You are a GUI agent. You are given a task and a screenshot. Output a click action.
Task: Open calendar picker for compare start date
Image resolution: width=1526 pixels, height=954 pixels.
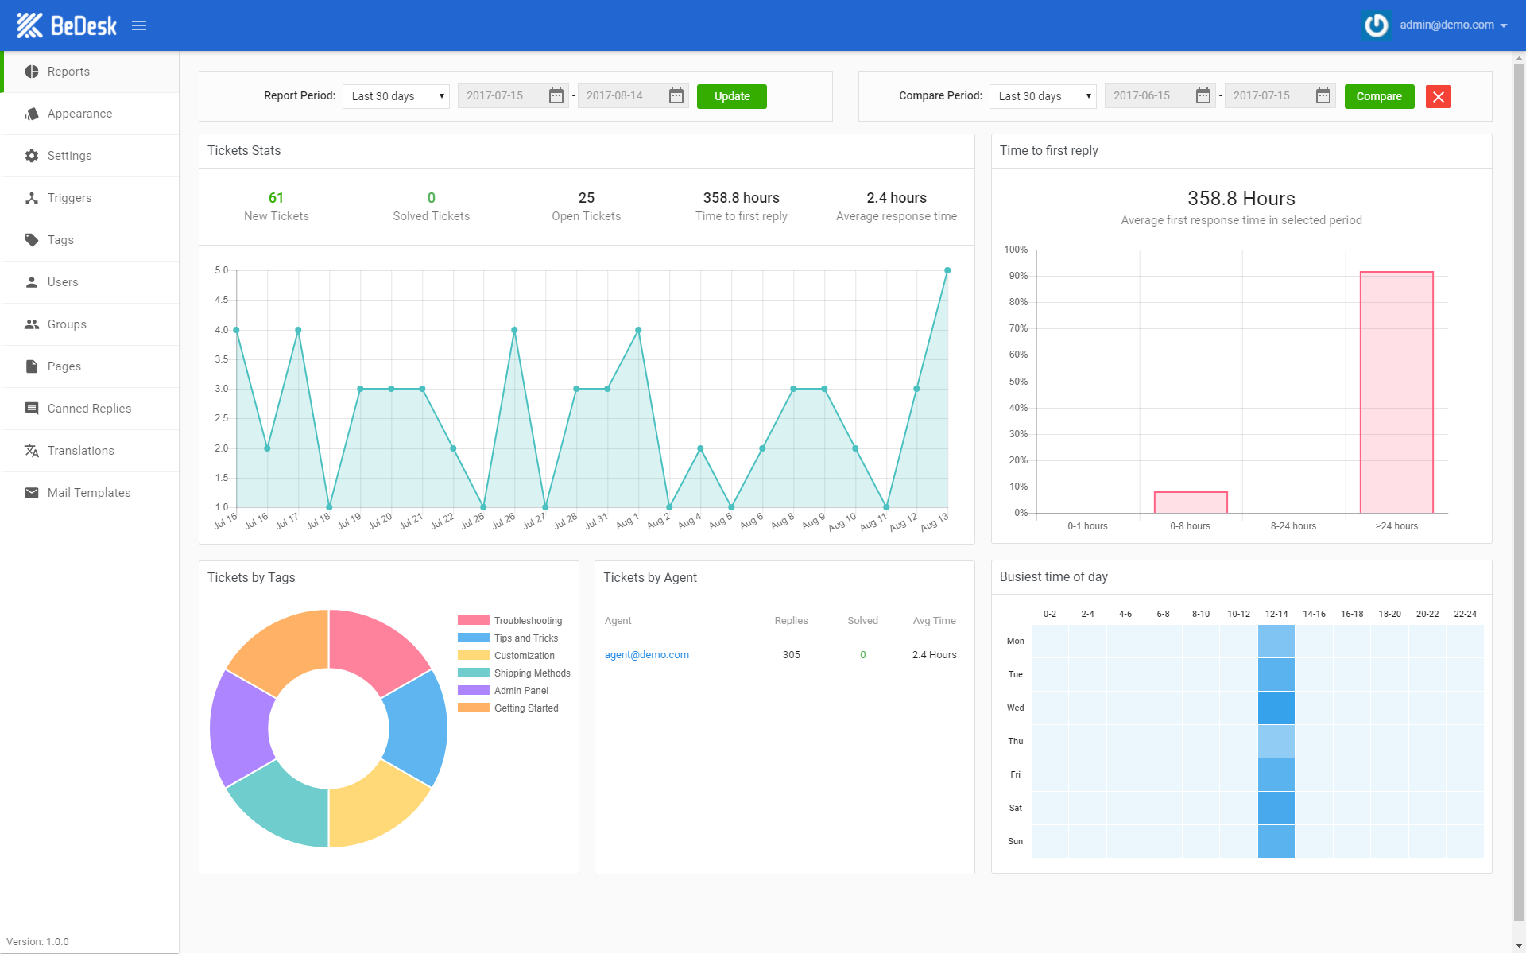(x=1203, y=96)
